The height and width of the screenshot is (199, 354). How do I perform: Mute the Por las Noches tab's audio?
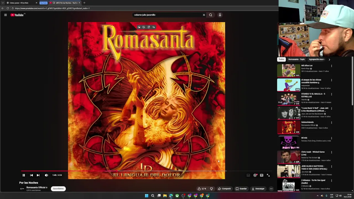[54, 3]
